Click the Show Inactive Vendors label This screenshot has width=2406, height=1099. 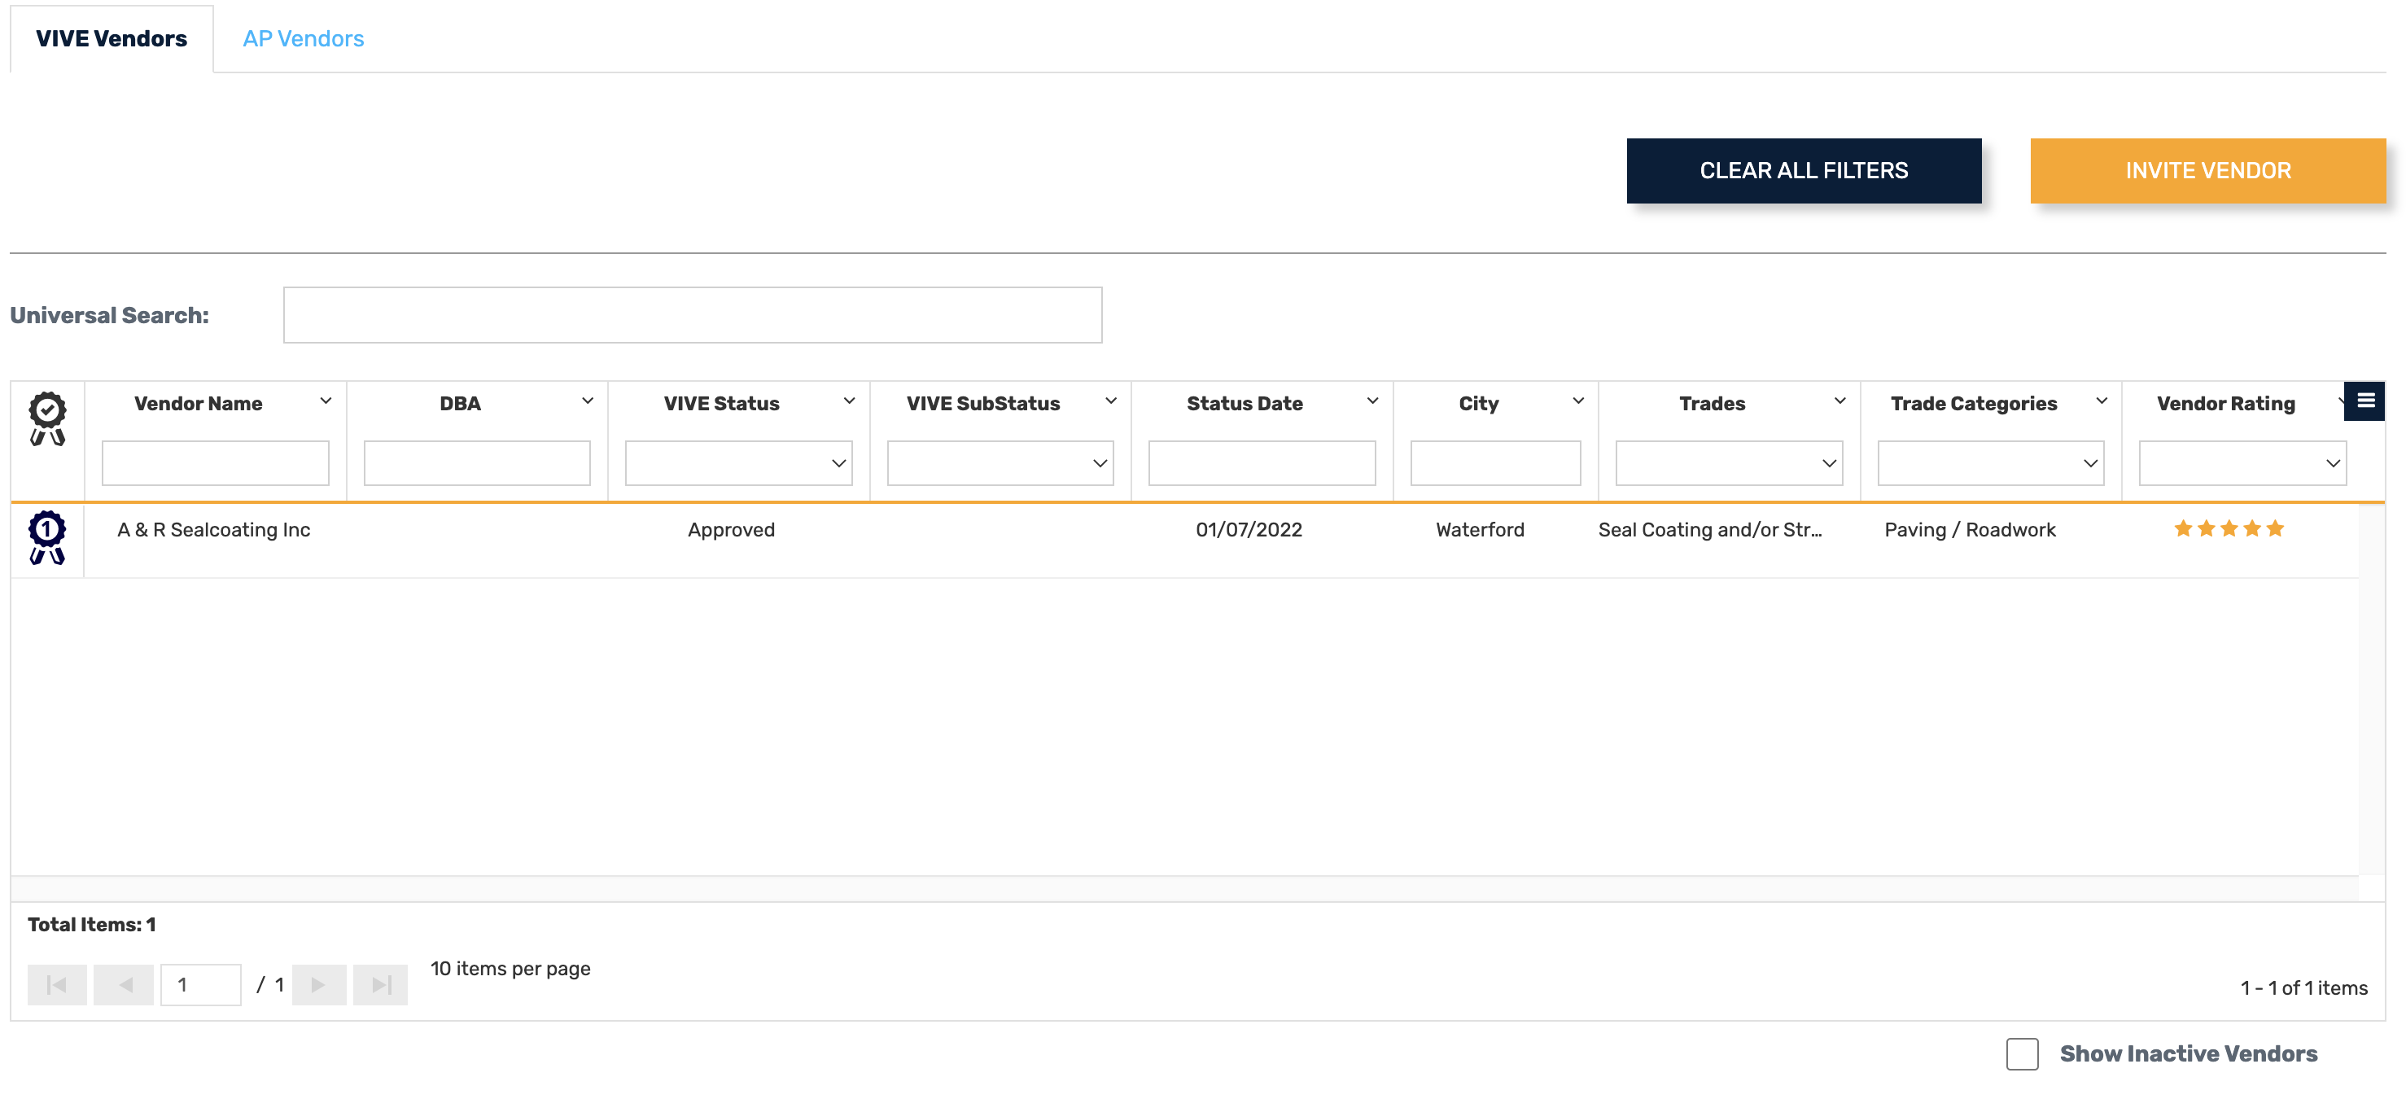pyautogui.click(x=2189, y=1054)
